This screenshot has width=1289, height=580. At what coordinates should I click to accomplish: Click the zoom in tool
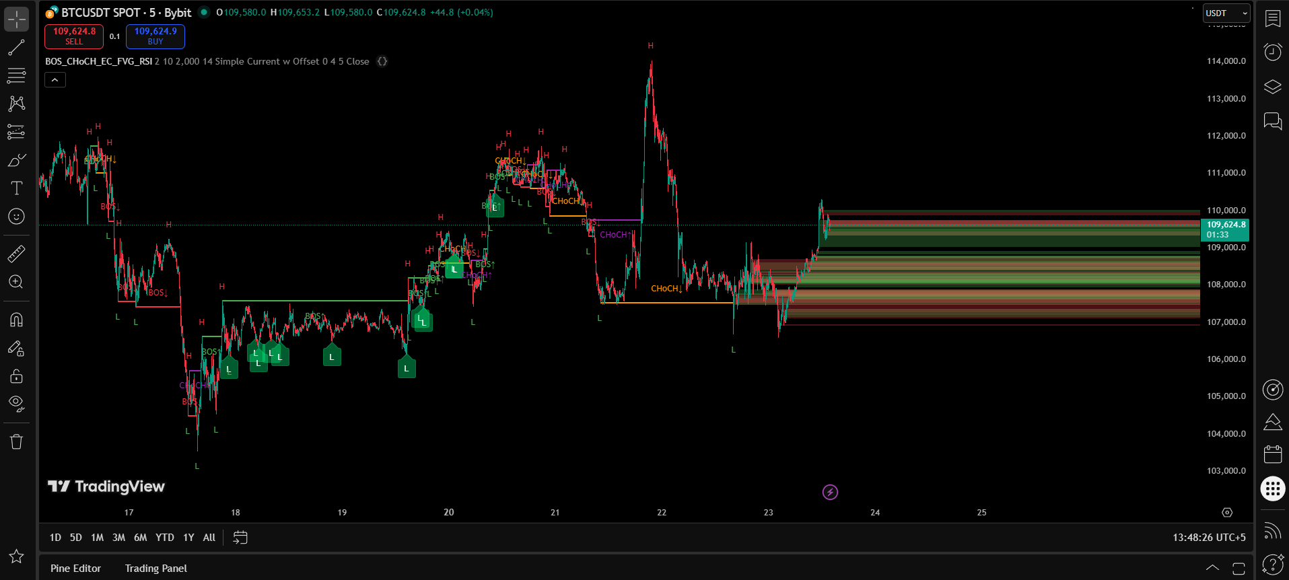click(16, 282)
